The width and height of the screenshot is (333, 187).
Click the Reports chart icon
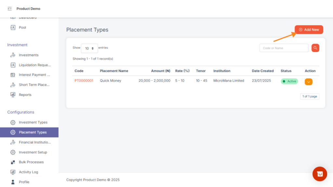coord(13,95)
